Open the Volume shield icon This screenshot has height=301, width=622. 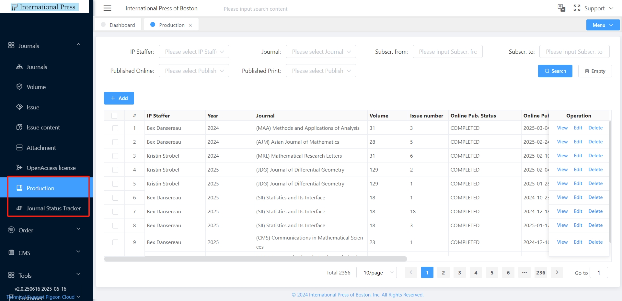19,87
